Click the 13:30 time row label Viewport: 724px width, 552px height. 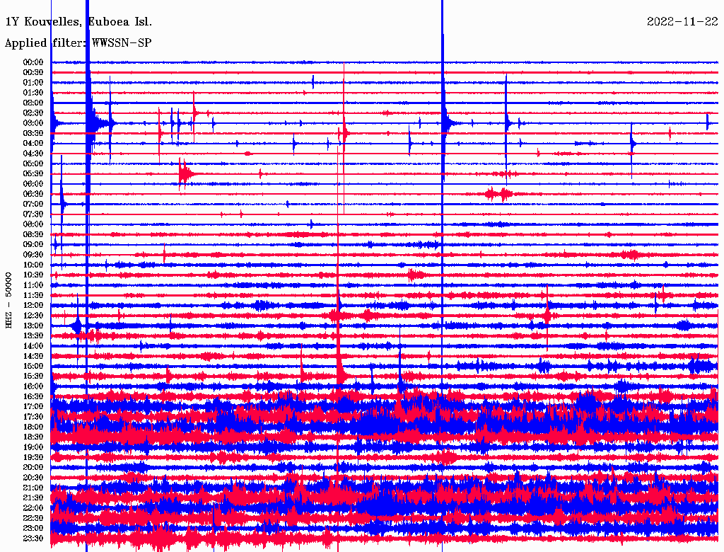33,336
